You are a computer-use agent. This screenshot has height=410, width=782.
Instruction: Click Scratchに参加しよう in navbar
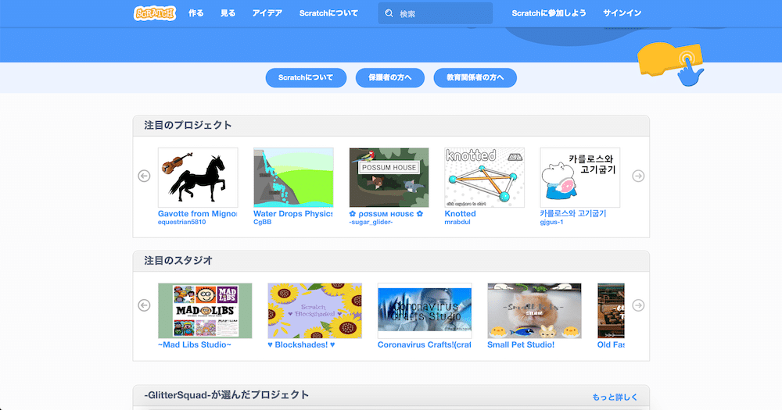[x=549, y=13]
